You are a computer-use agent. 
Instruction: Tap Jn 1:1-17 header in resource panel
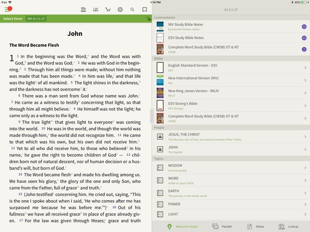(x=231, y=9)
